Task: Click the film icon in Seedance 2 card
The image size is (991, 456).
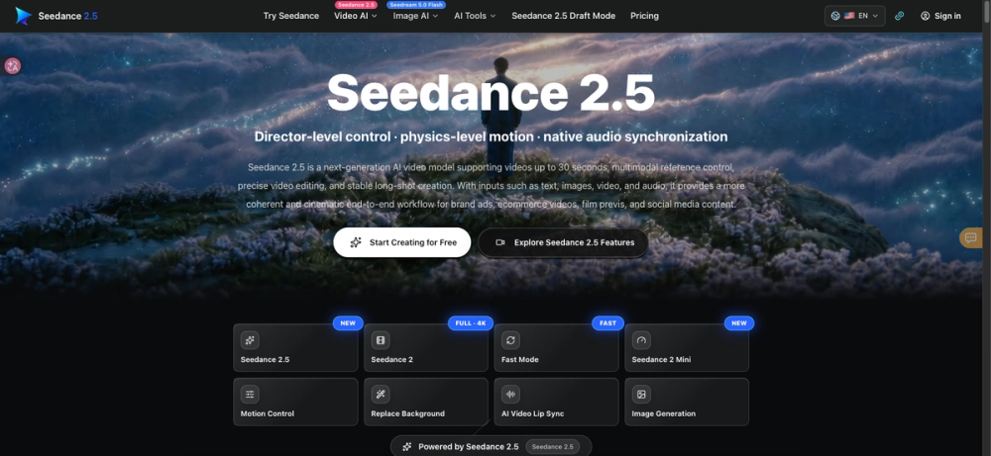Action: point(381,340)
